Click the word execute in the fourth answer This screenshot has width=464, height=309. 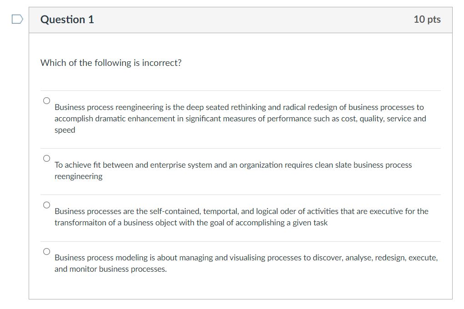tap(423, 257)
